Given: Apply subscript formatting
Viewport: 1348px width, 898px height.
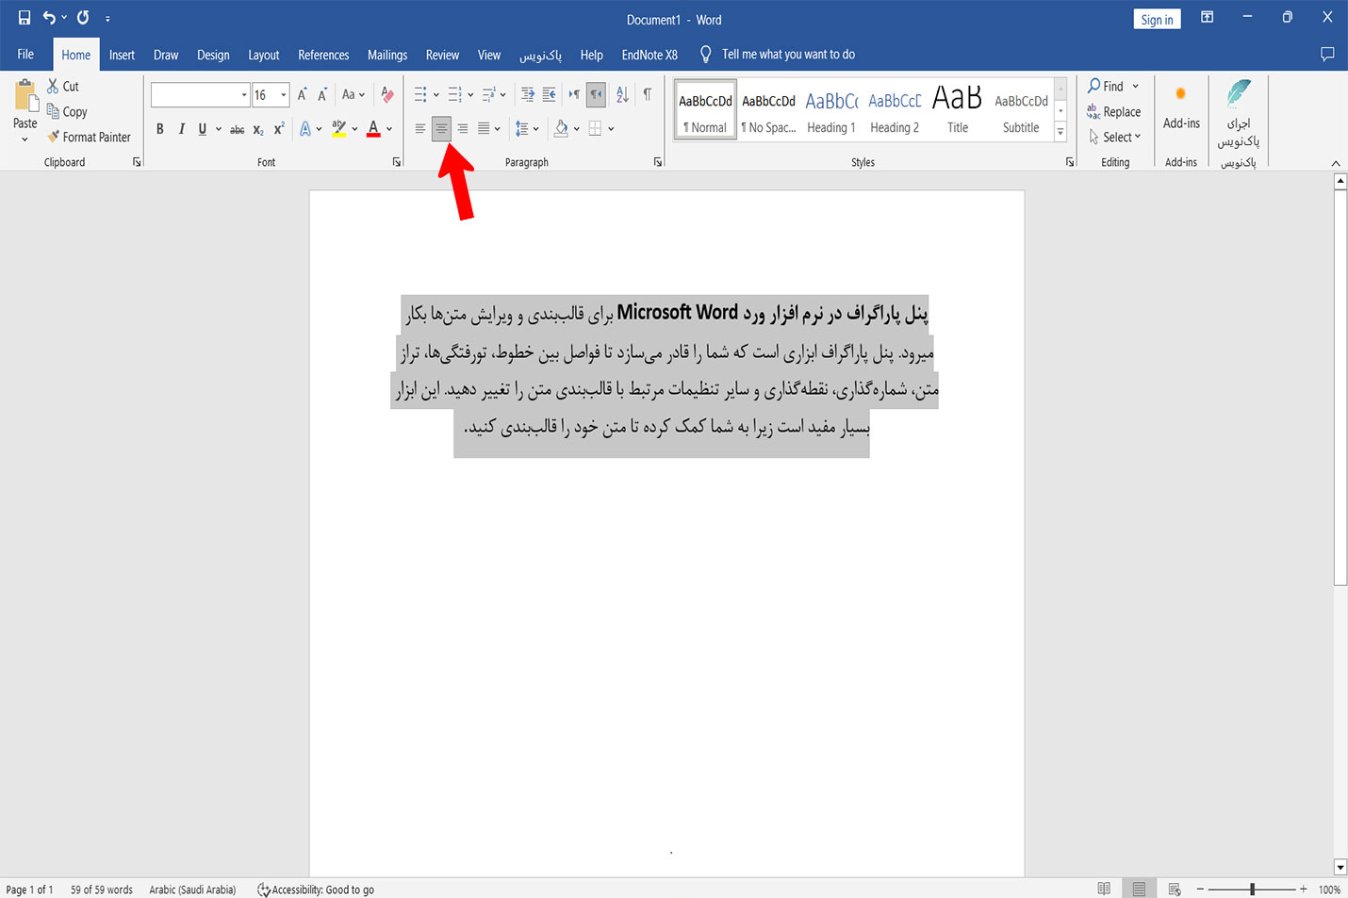Looking at the screenshot, I should [258, 129].
